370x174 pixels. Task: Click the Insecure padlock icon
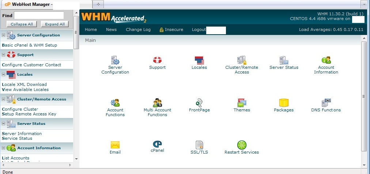(x=162, y=29)
